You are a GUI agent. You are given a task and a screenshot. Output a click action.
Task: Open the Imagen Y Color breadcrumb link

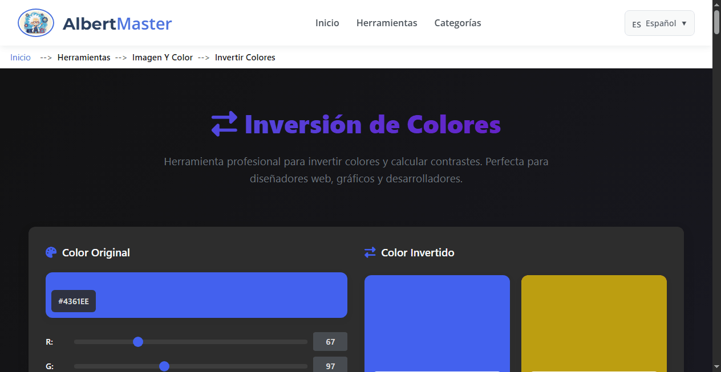(163, 57)
